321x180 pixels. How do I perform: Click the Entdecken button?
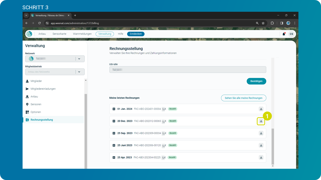[136, 34]
